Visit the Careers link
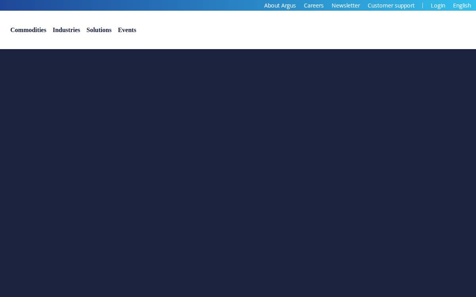476x297 pixels. coord(314,6)
